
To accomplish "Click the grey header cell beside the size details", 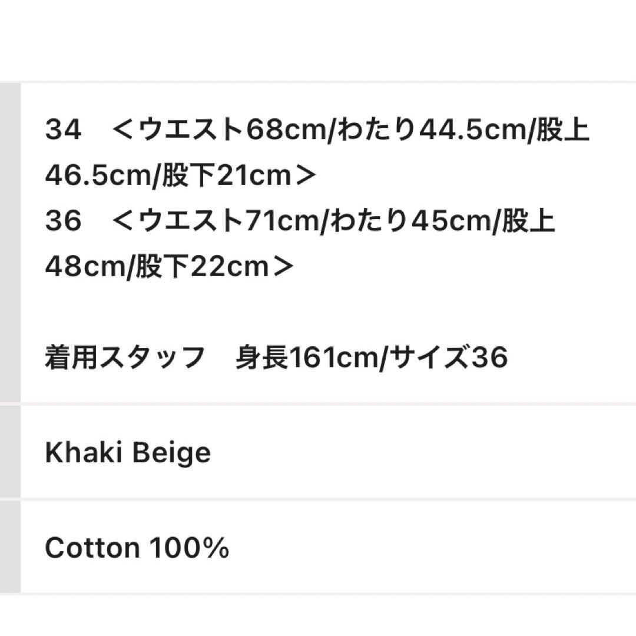I will [10, 242].
